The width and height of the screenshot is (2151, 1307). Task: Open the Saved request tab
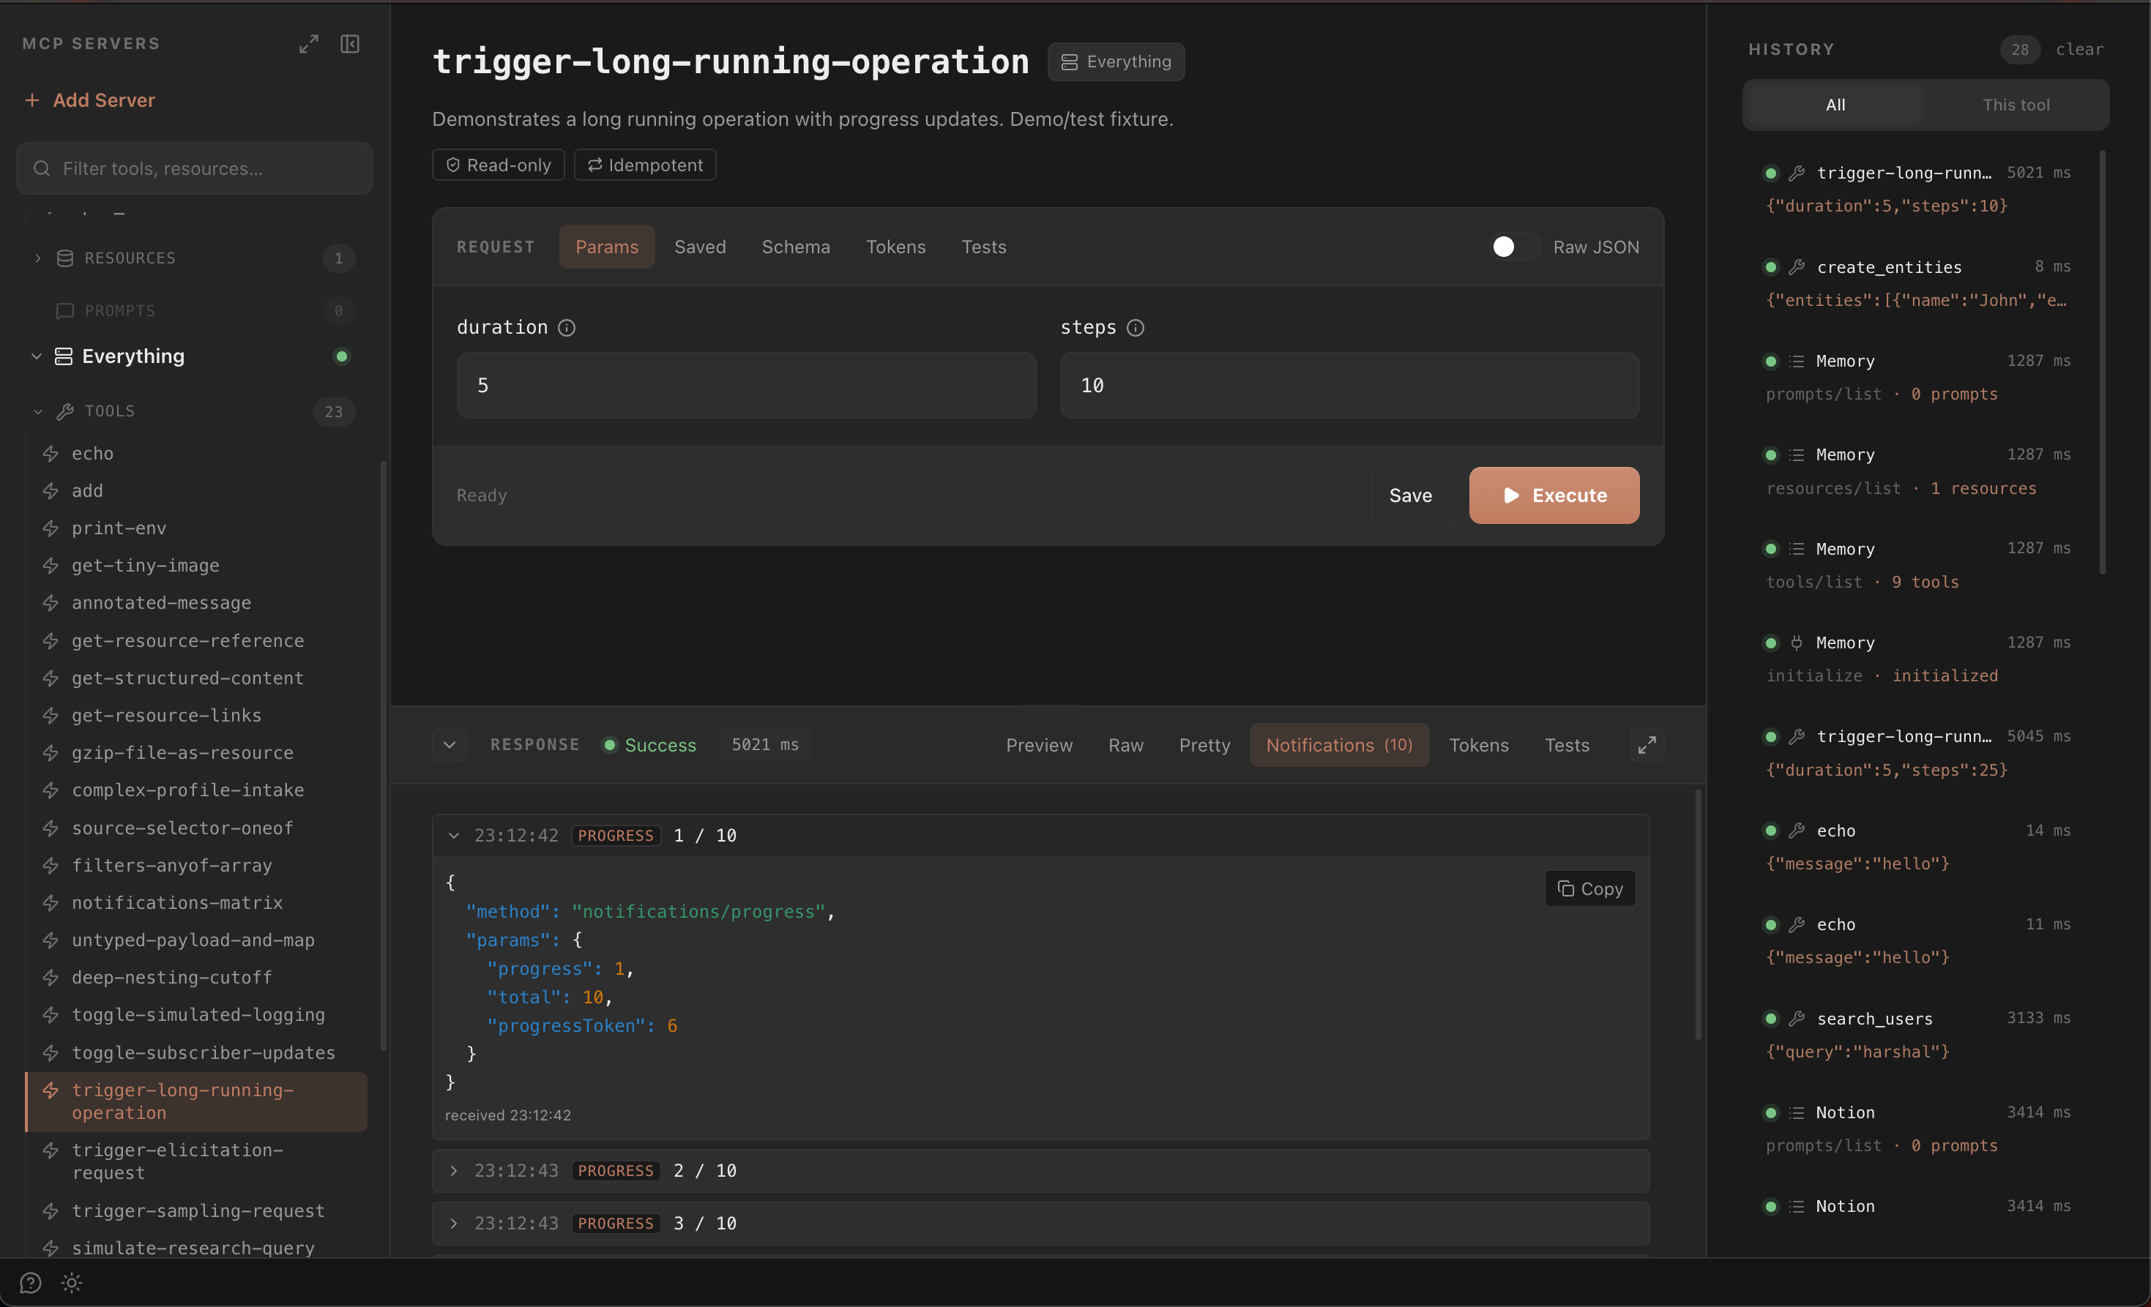(x=700, y=247)
